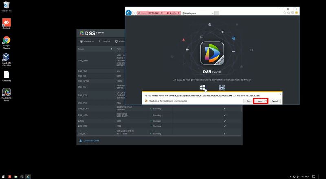This screenshot has width=326, height=179.
Task: Select the DSS_PCPS server name
Action: tap(83, 108)
